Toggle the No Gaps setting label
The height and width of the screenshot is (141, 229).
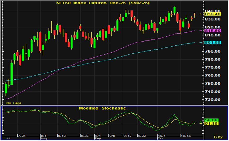[x=14, y=103]
